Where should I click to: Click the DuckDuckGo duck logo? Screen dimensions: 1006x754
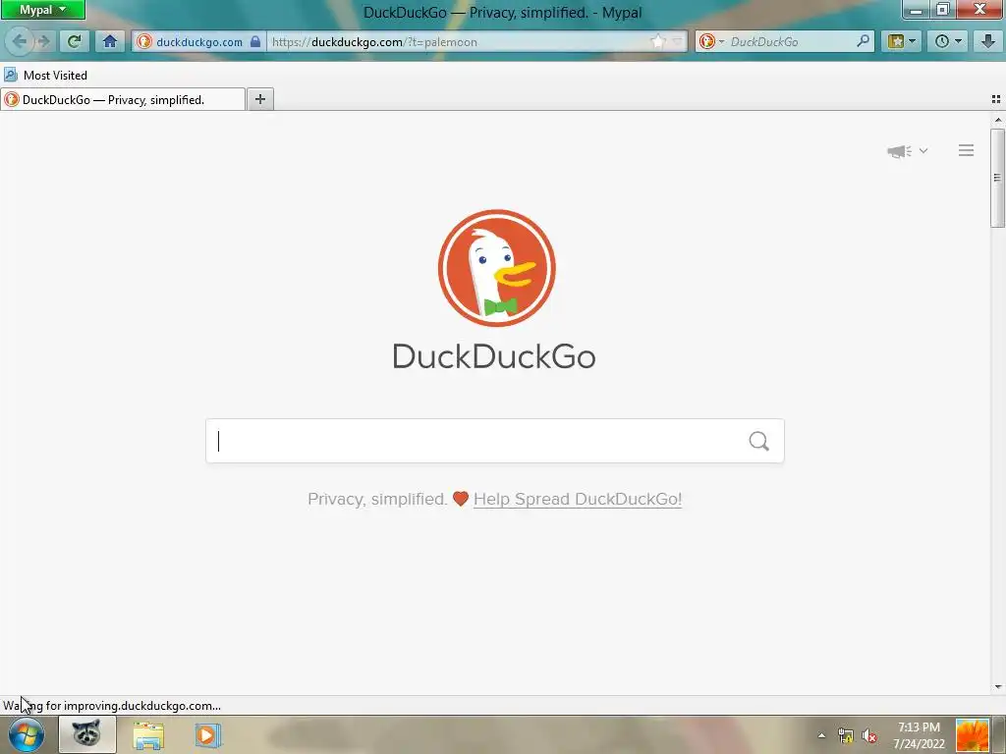point(496,268)
